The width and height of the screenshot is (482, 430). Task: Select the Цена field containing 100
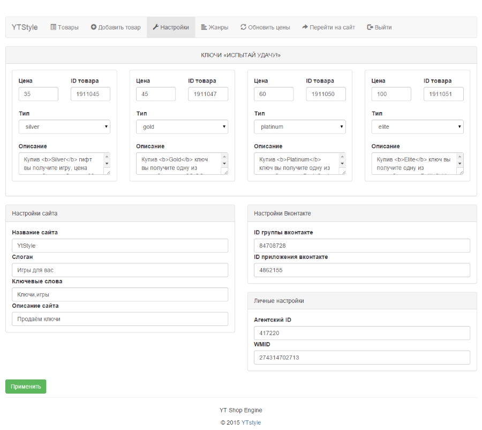(391, 94)
